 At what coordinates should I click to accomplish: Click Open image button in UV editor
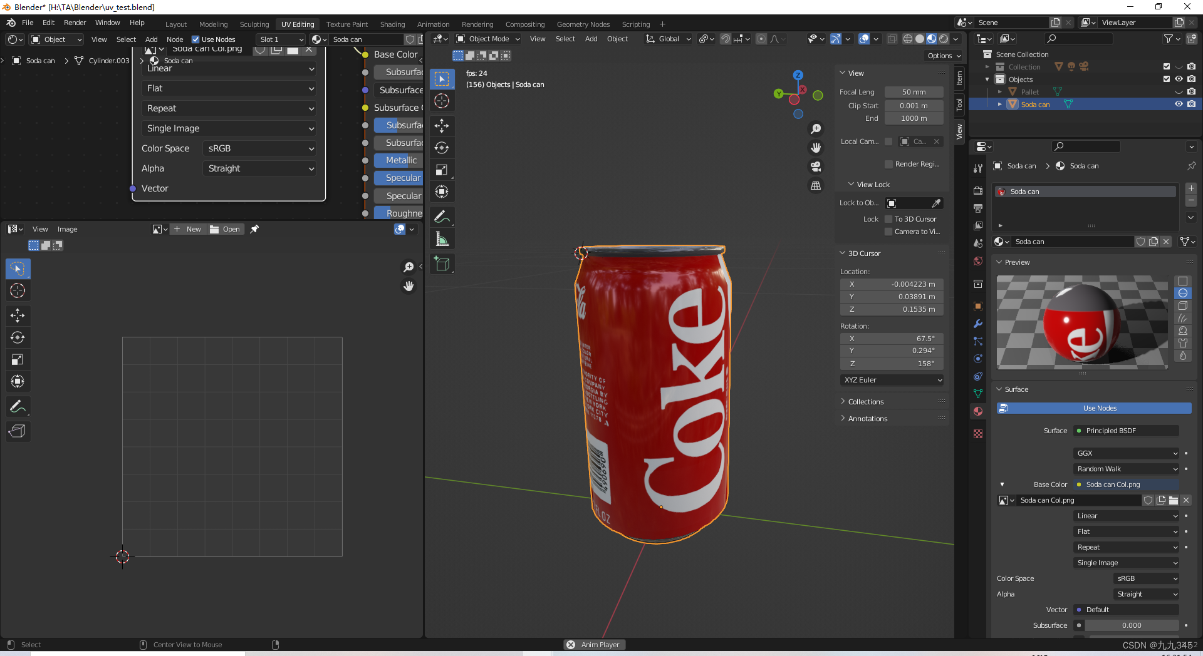(x=225, y=229)
